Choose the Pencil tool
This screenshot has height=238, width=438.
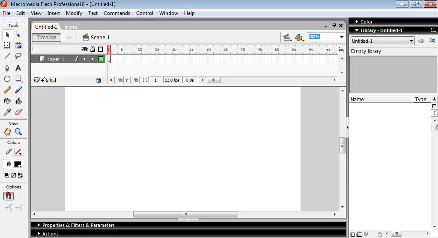point(7,90)
